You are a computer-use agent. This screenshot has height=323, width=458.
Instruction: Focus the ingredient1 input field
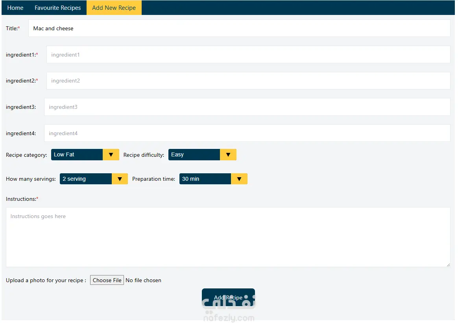pos(248,55)
